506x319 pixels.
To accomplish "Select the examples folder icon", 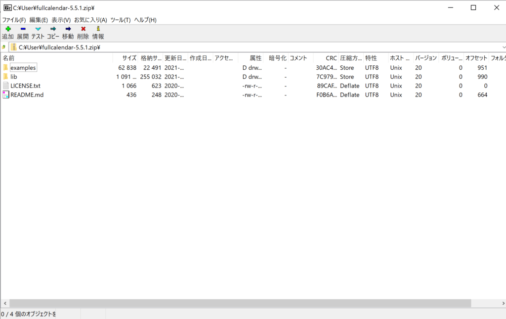I will (5, 67).
